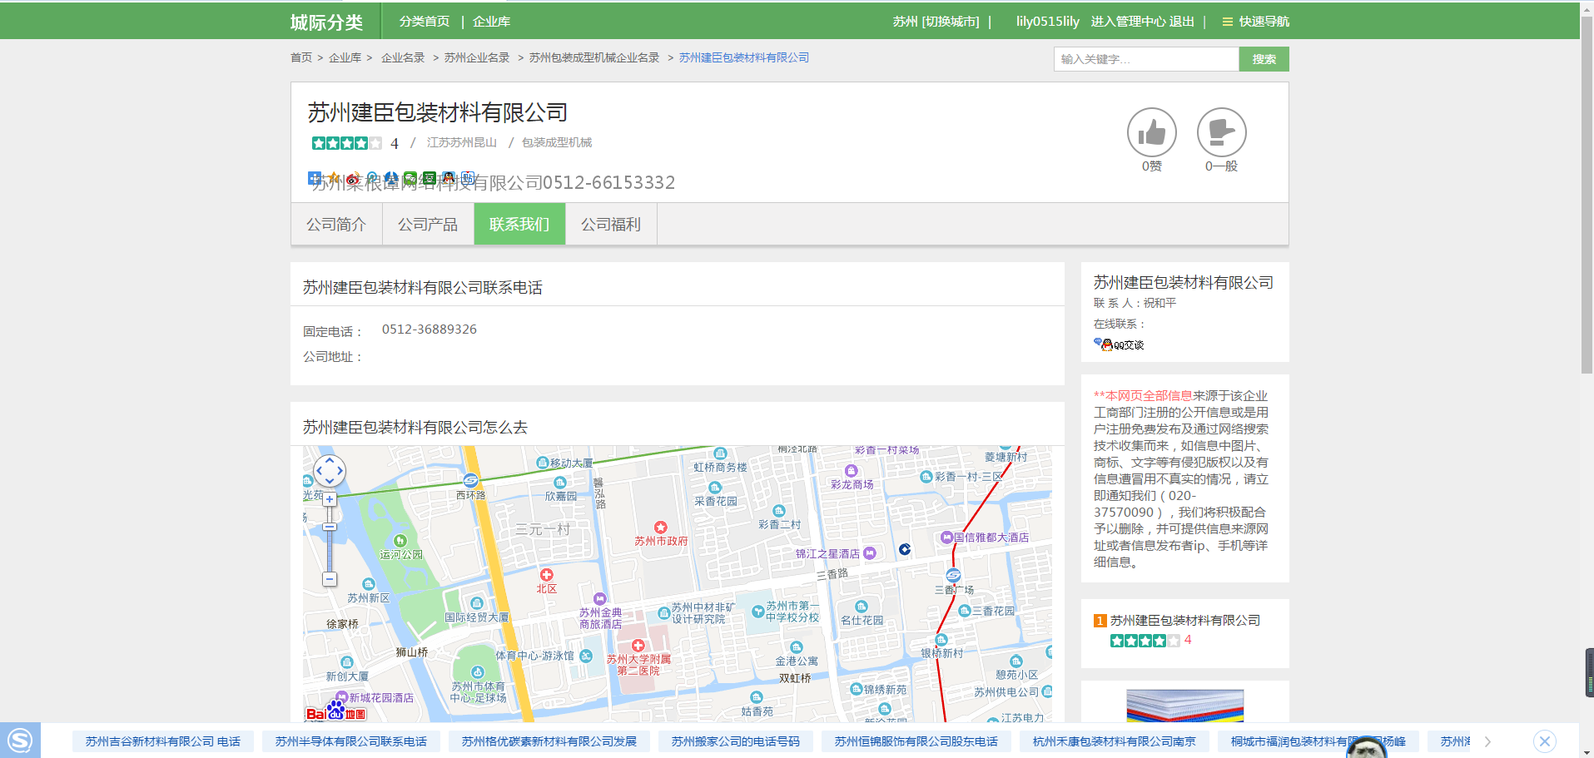Open the 快速导航 quick navigation menu
Viewport: 1594px width, 758px height.
coord(1255,22)
